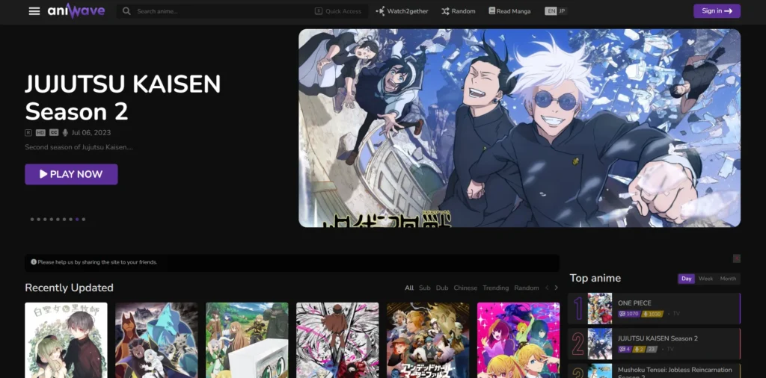Select the last carousel dot
This screenshot has width=766, height=378.
click(x=84, y=220)
